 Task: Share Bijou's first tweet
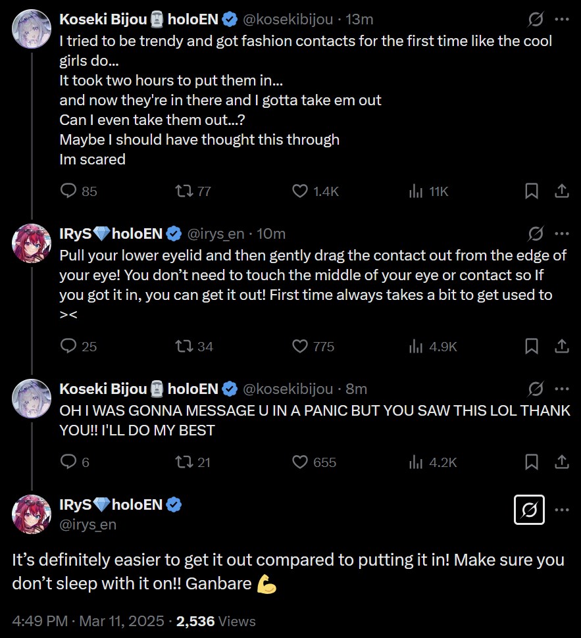562,191
